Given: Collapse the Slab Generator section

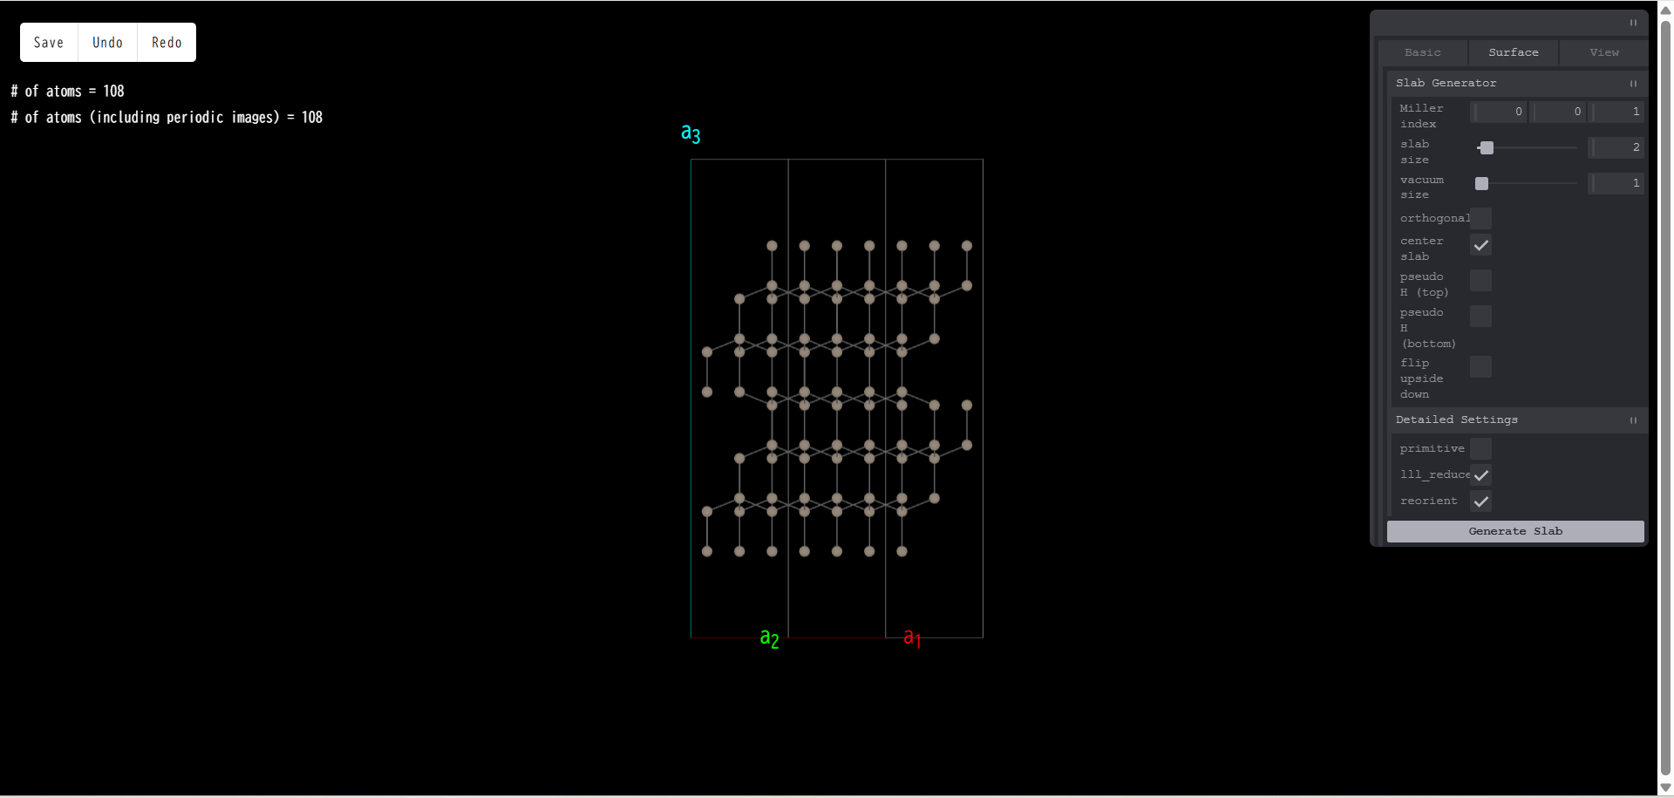Looking at the screenshot, I should 1632,84.
